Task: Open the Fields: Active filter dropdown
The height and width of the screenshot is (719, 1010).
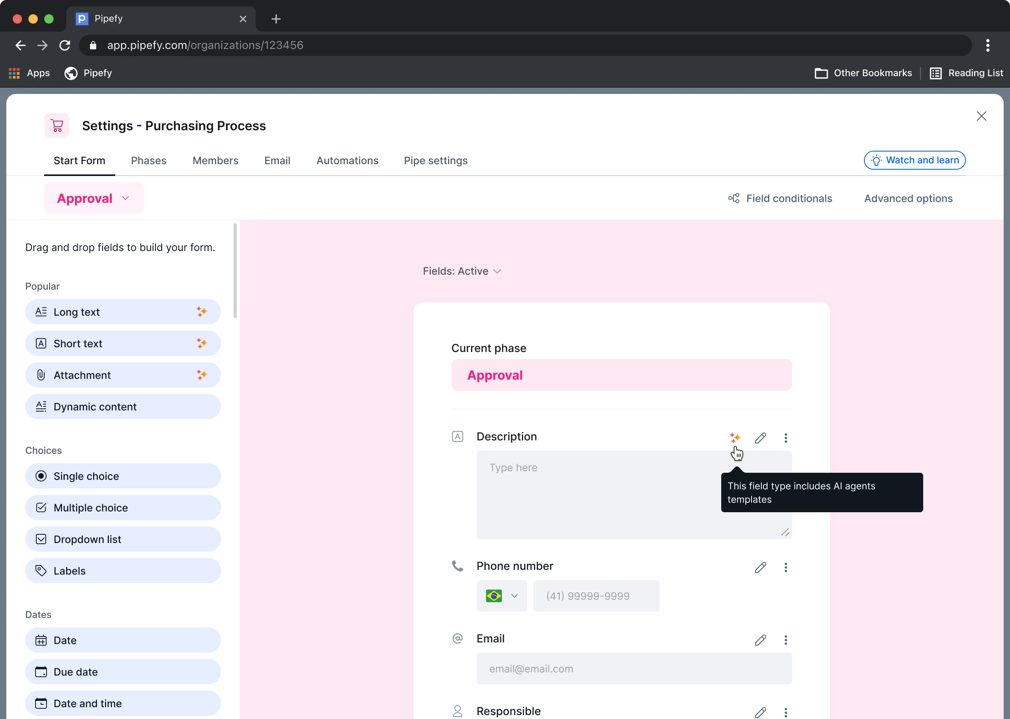Action: (461, 271)
